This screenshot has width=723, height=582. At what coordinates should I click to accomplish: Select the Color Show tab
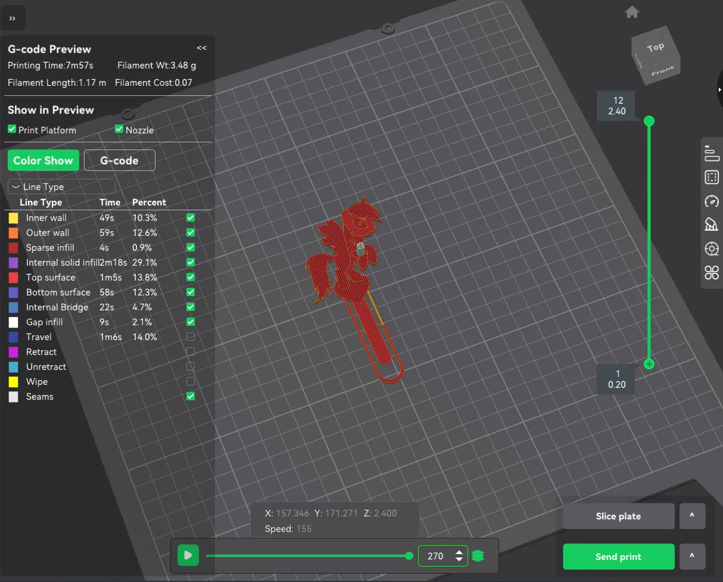coord(43,160)
